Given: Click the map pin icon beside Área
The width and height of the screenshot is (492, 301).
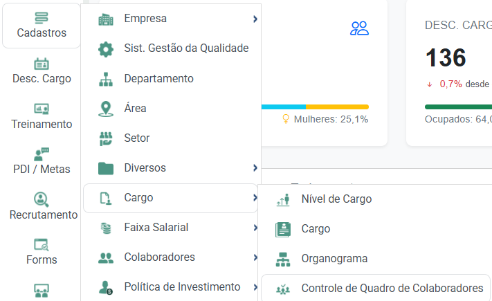Looking at the screenshot, I should coord(106,109).
